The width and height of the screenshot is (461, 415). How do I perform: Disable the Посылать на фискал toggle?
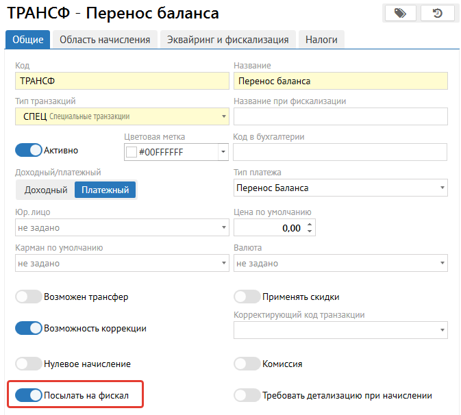point(28,395)
